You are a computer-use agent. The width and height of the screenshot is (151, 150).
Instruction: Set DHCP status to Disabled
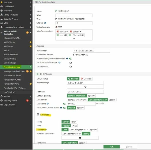(x=86, y=79)
